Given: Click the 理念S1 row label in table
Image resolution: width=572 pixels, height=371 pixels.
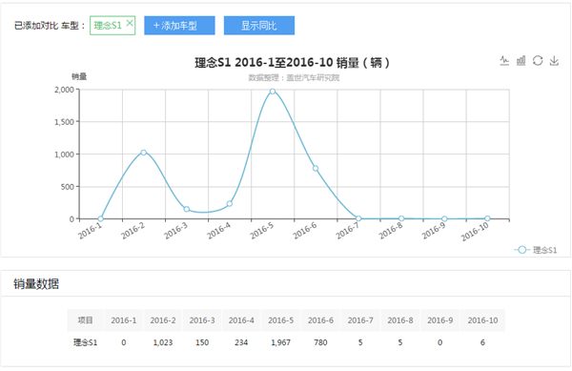Looking at the screenshot, I should pyautogui.click(x=86, y=342).
